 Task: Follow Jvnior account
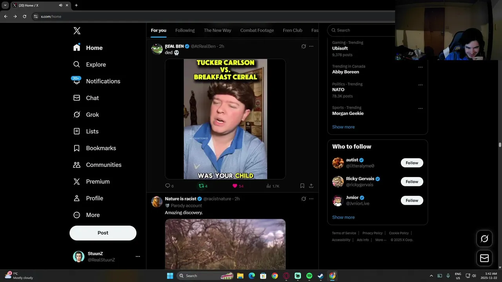tap(412, 201)
